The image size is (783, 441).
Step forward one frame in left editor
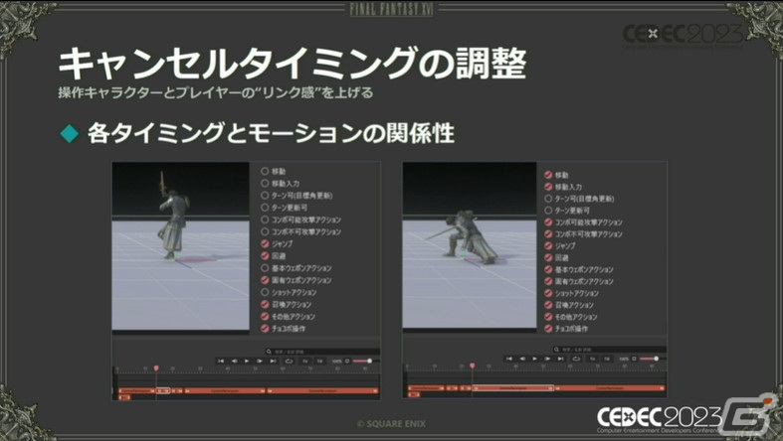pyautogui.click(x=259, y=361)
